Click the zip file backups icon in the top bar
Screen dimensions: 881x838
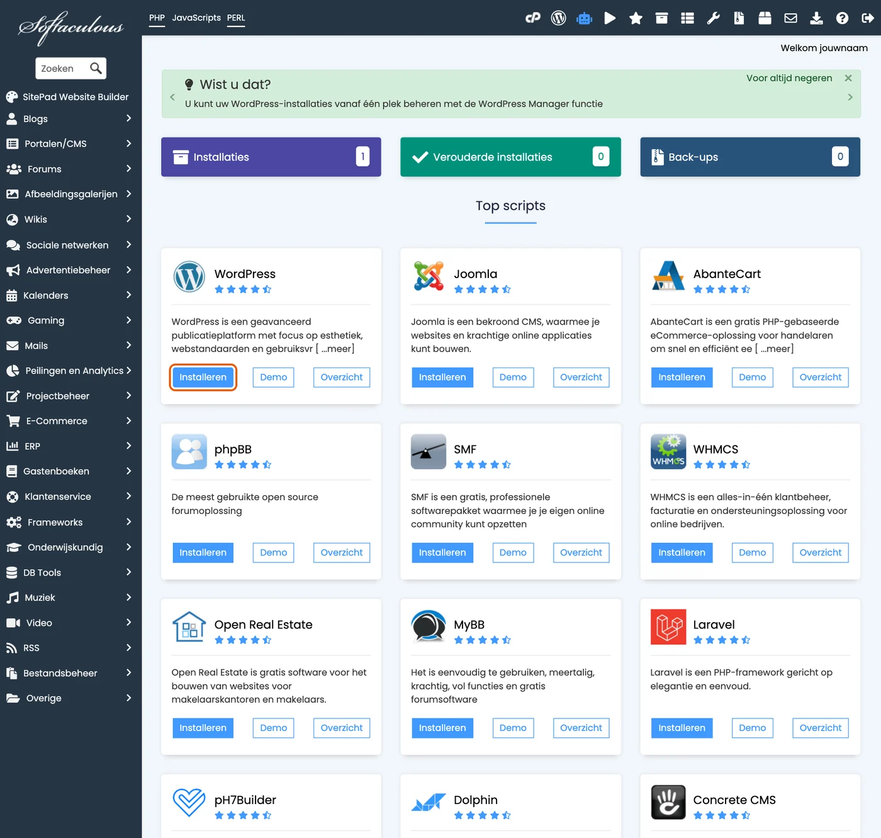pos(739,18)
